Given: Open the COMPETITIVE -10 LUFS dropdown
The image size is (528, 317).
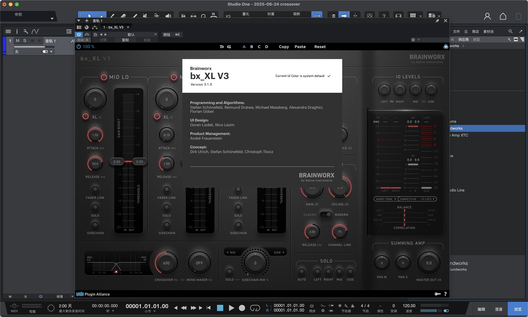Looking at the screenshot, I should point(417,199).
